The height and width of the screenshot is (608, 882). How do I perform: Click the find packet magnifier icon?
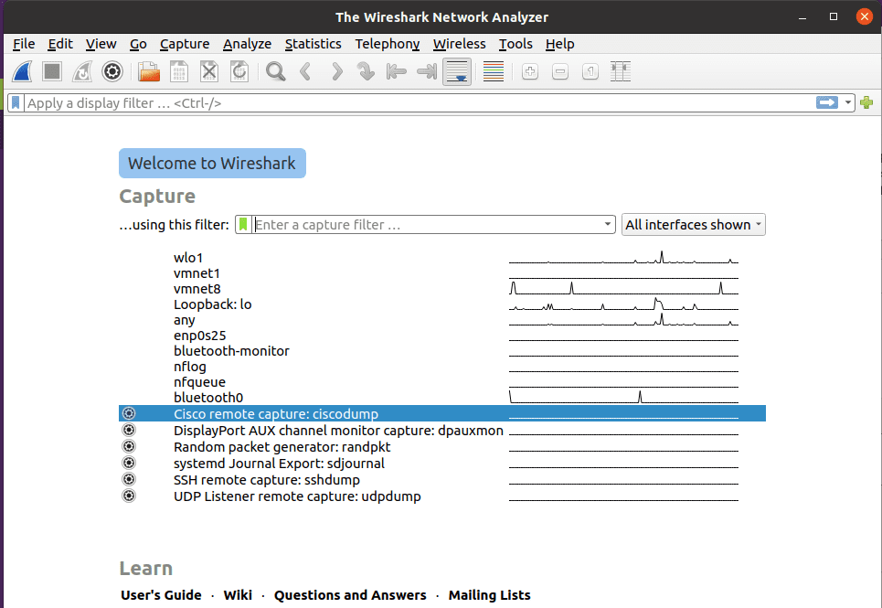[276, 72]
